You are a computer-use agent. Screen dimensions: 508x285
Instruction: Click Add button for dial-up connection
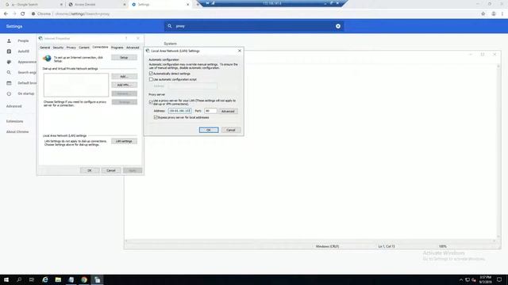[x=124, y=77]
